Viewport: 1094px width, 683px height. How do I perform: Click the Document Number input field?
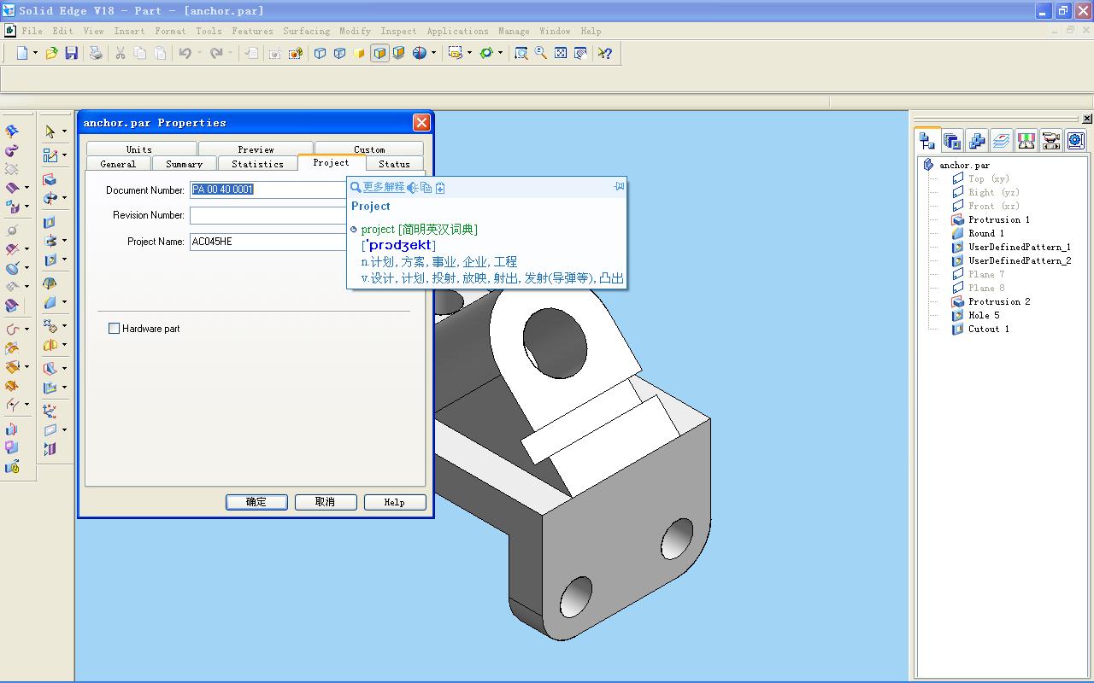coord(268,190)
